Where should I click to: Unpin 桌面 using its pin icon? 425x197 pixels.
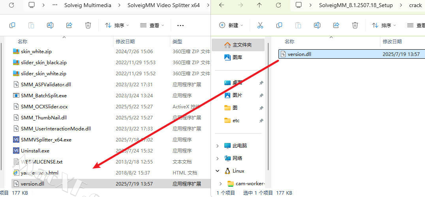[x=261, y=83]
